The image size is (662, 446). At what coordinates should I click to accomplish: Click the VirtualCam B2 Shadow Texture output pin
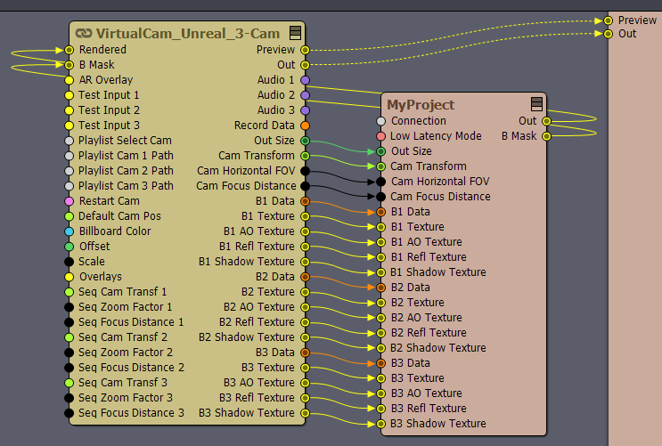305,337
